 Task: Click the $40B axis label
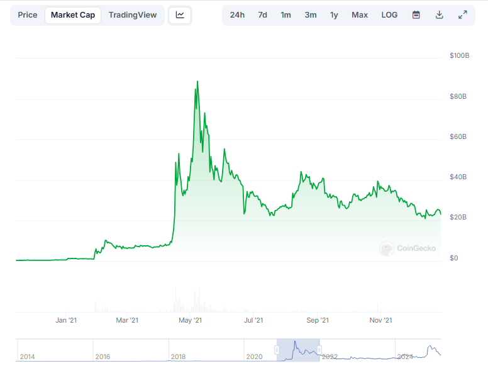[458, 177]
